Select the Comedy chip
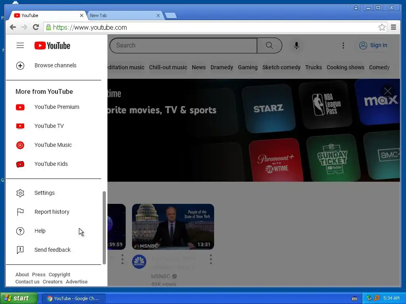406x304 pixels. click(379, 67)
